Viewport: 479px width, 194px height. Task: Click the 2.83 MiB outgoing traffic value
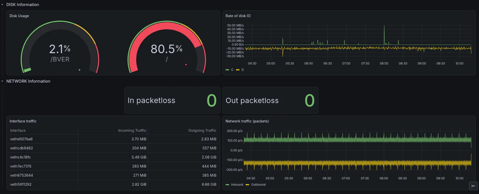click(x=209, y=139)
